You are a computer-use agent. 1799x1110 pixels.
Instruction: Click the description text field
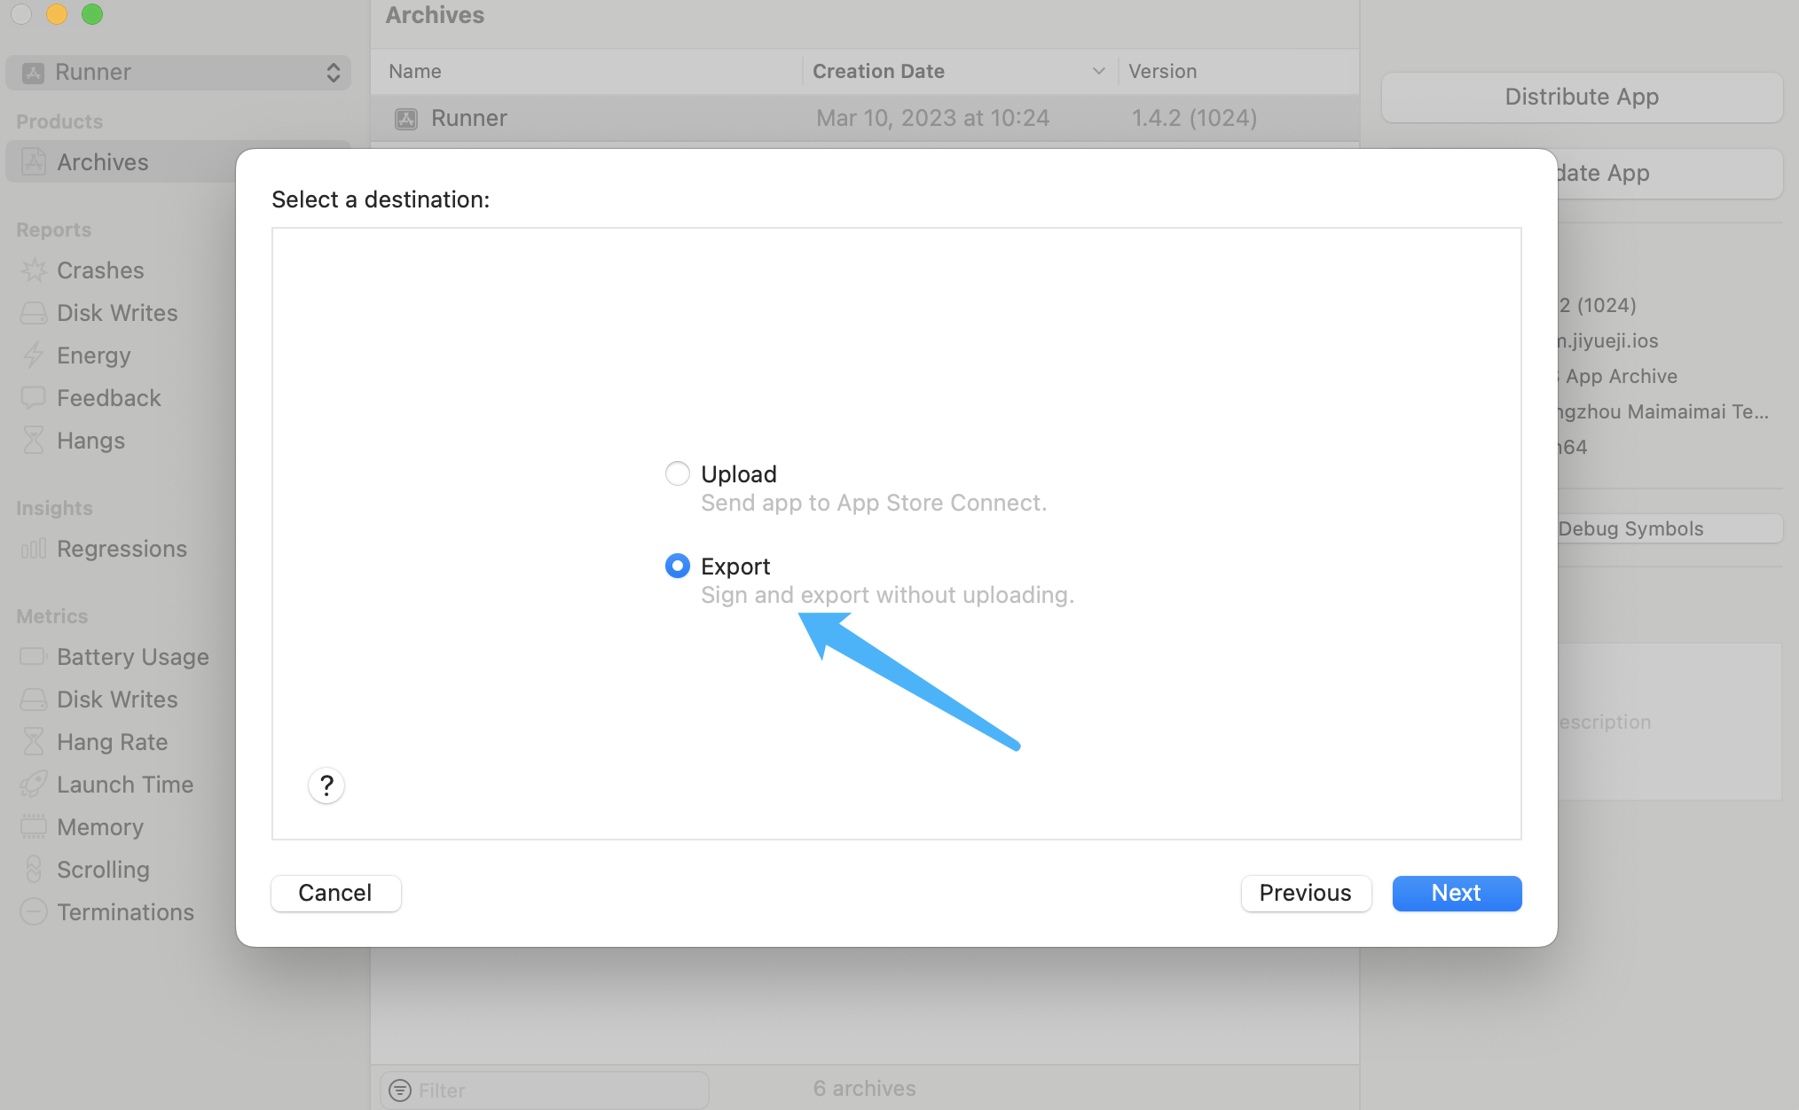tap(1669, 722)
